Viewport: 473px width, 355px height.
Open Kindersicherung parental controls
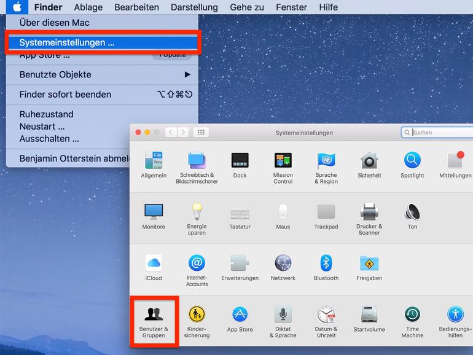pyautogui.click(x=197, y=322)
